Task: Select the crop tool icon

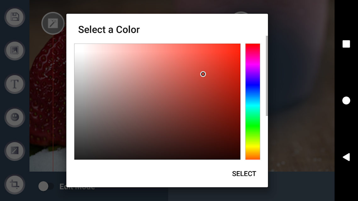Action: pyautogui.click(x=14, y=184)
